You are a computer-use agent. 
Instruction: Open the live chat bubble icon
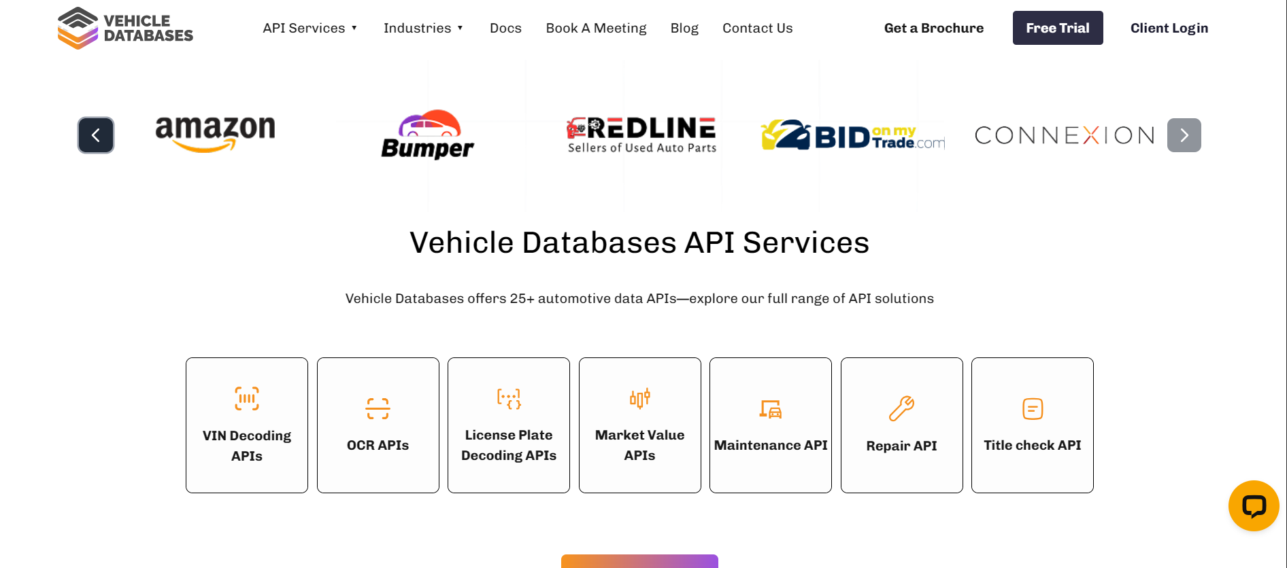pyautogui.click(x=1254, y=506)
